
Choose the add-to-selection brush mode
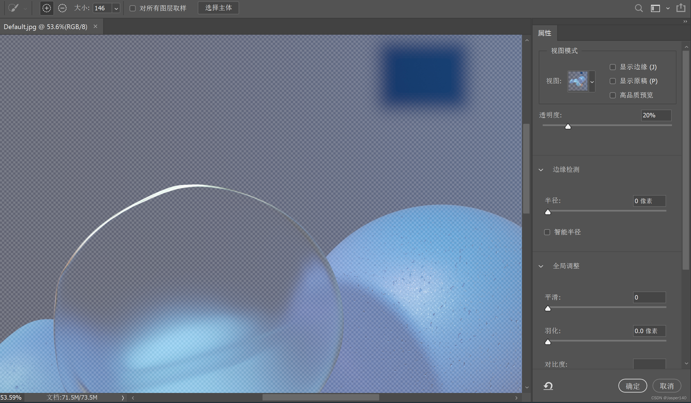47,8
